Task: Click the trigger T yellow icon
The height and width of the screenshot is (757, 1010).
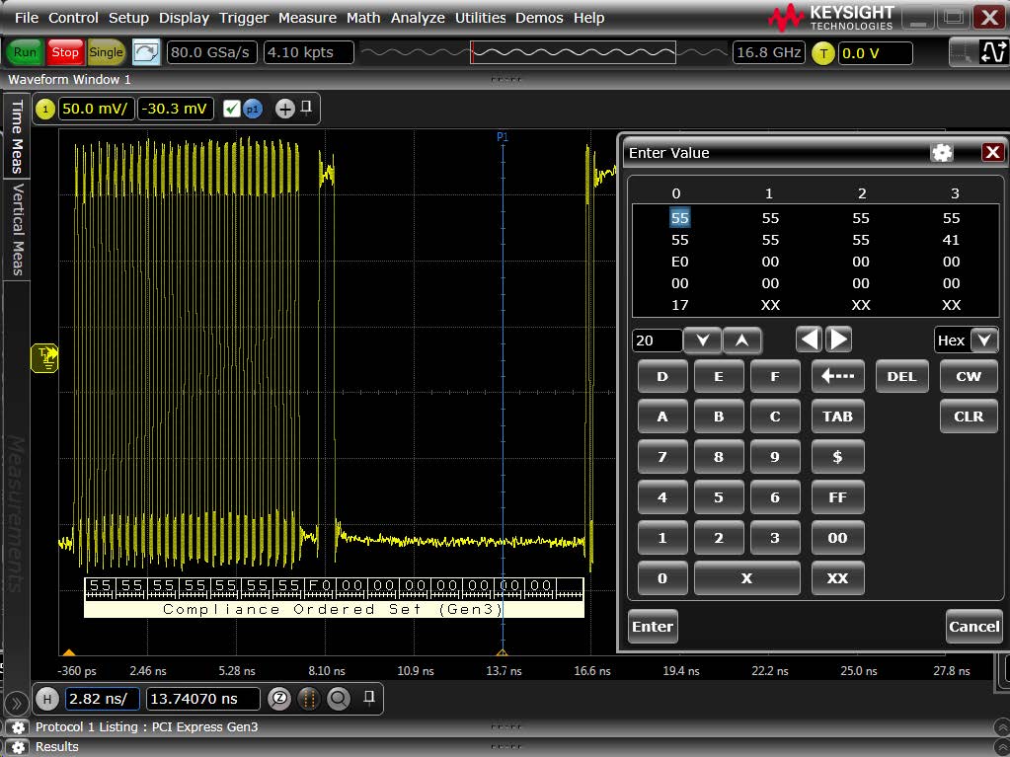Action: pos(822,53)
